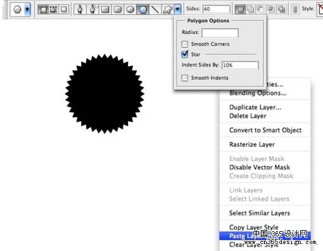Select the Custom Shape tool
This screenshot has width=323, height=251.
pos(168,10)
